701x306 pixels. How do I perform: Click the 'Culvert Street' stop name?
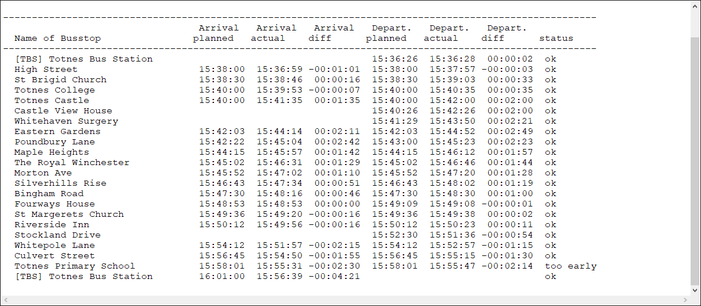[55, 256]
